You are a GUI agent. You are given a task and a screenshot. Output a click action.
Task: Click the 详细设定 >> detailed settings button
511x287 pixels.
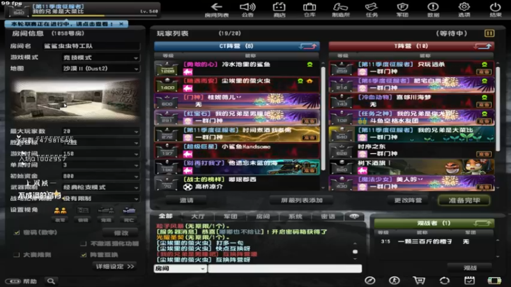click(x=115, y=267)
